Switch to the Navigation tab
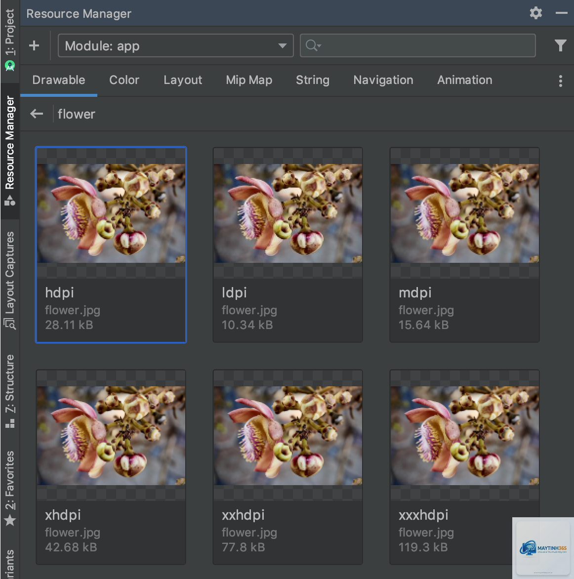 [x=383, y=80]
